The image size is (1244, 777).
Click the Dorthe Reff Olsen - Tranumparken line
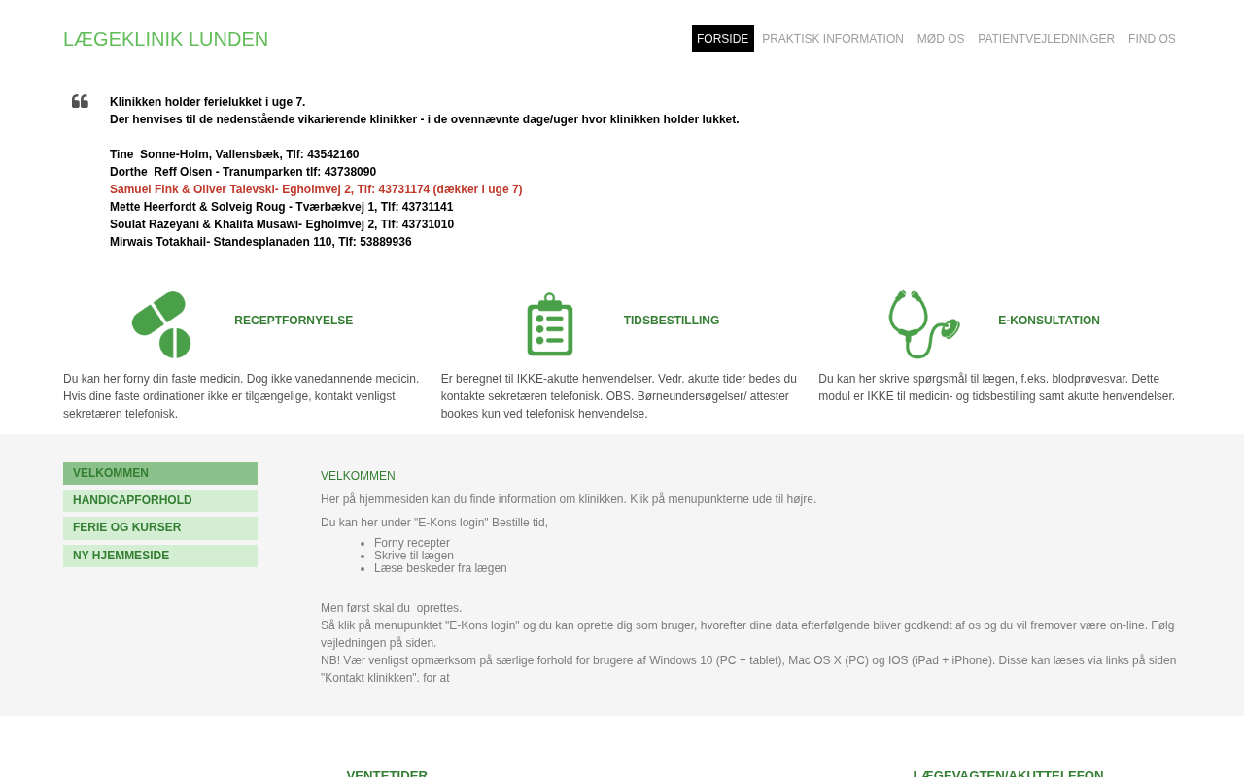tap(243, 172)
